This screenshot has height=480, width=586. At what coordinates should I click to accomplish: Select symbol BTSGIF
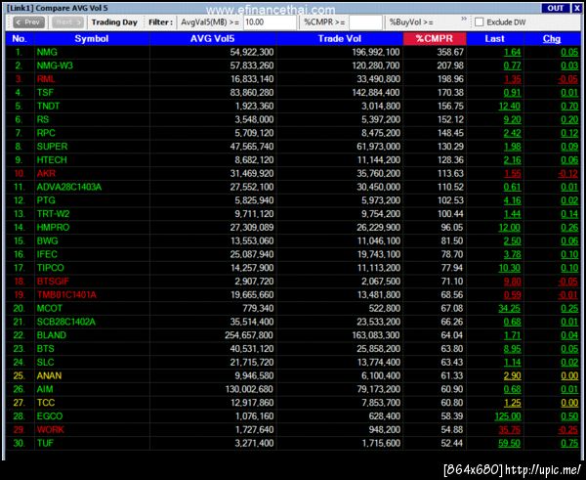[53, 282]
